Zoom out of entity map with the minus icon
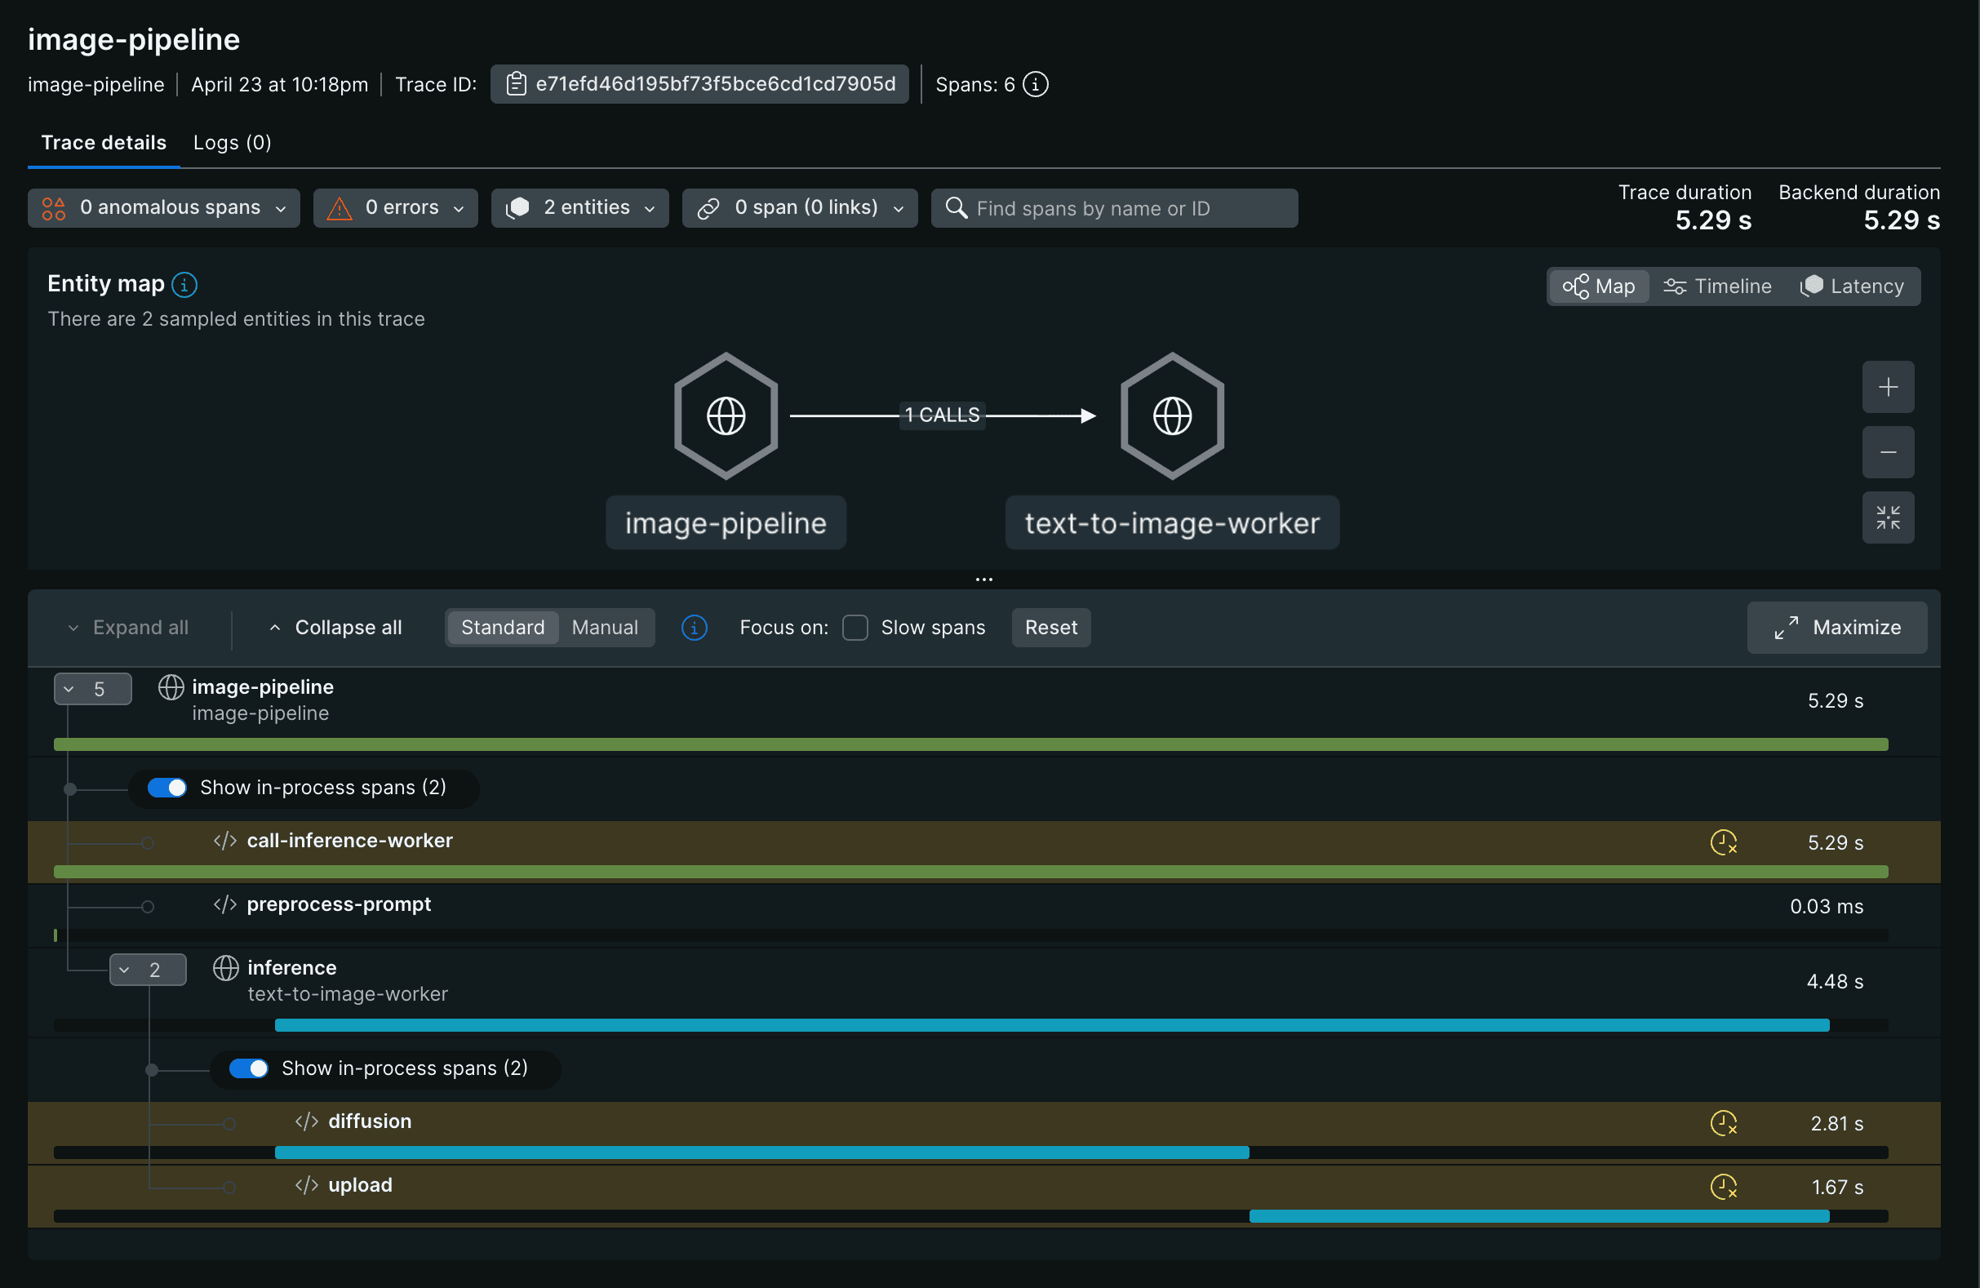This screenshot has height=1288, width=1980. point(1888,453)
